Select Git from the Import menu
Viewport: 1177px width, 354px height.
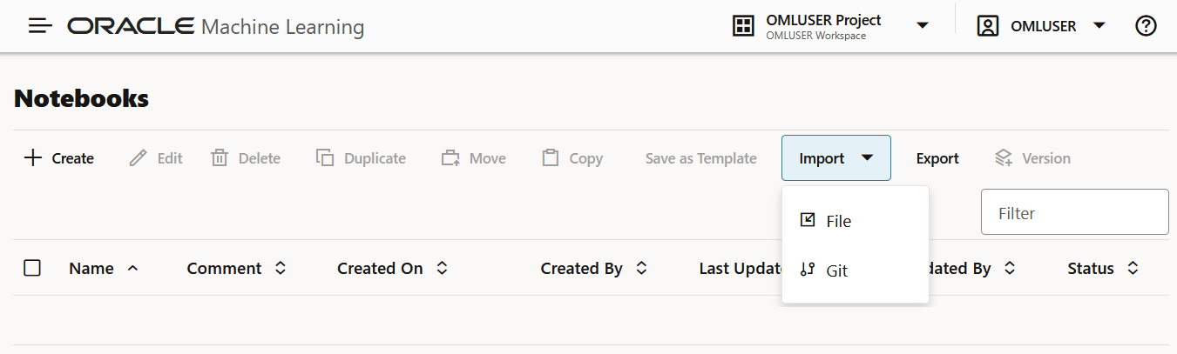coord(836,271)
